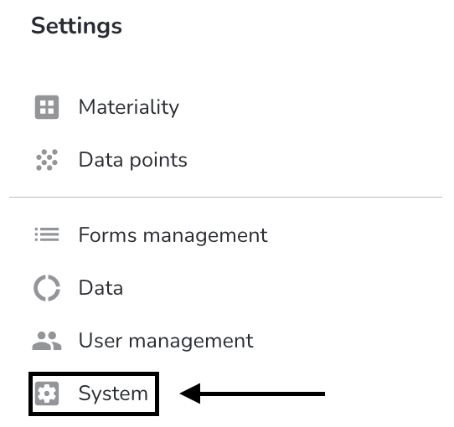The width and height of the screenshot is (454, 427).
Task: Select the Data menu label
Action: (101, 288)
